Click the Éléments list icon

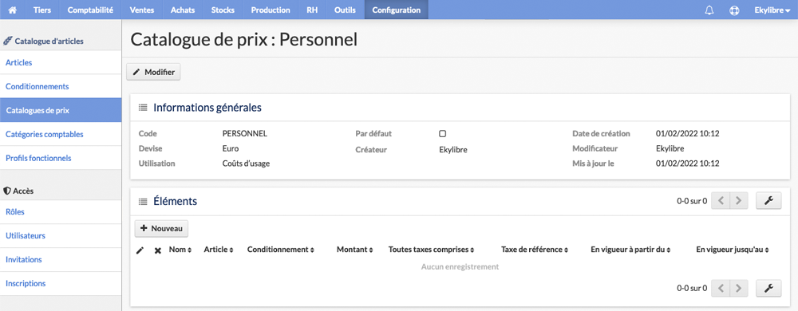[x=143, y=202]
